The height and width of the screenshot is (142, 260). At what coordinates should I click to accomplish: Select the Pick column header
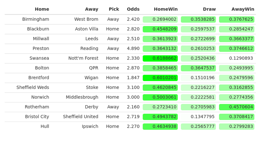(x=114, y=9)
